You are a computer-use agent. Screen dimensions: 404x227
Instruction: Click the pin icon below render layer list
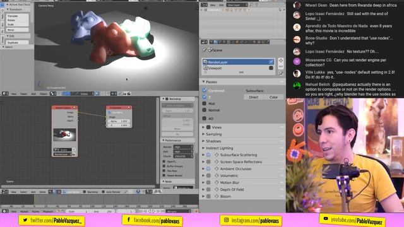tap(280, 73)
